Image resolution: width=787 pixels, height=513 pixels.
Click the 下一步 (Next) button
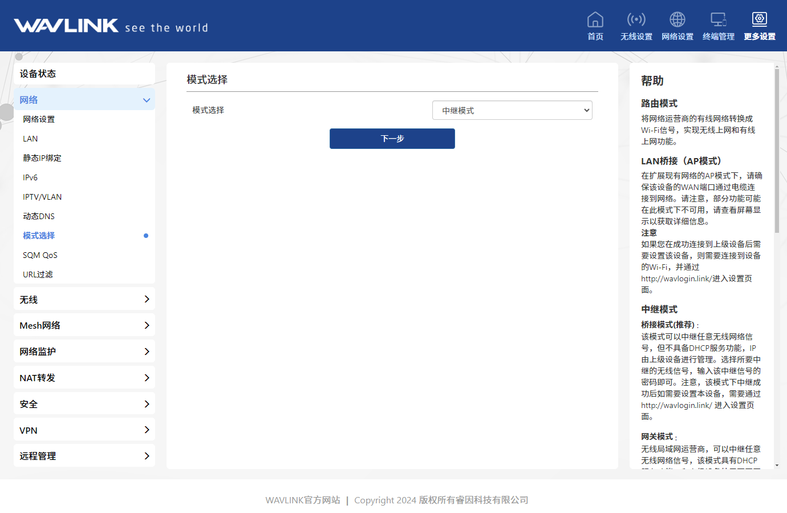click(392, 139)
